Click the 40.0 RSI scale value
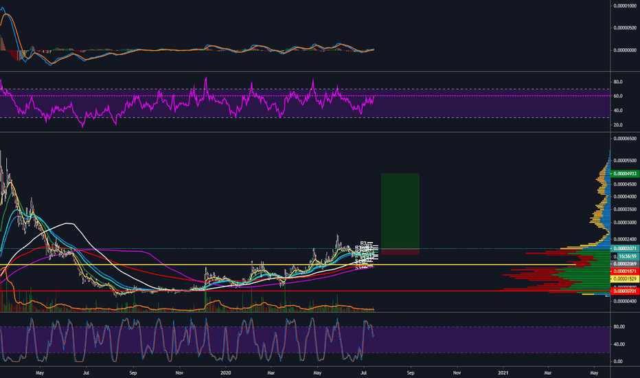This screenshot has height=378, width=640. point(618,111)
